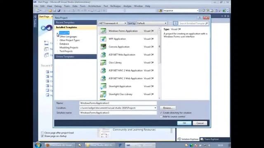The height and width of the screenshot is (148, 264).
Task: Open the Analyze menu
Action: (x=127, y=6)
